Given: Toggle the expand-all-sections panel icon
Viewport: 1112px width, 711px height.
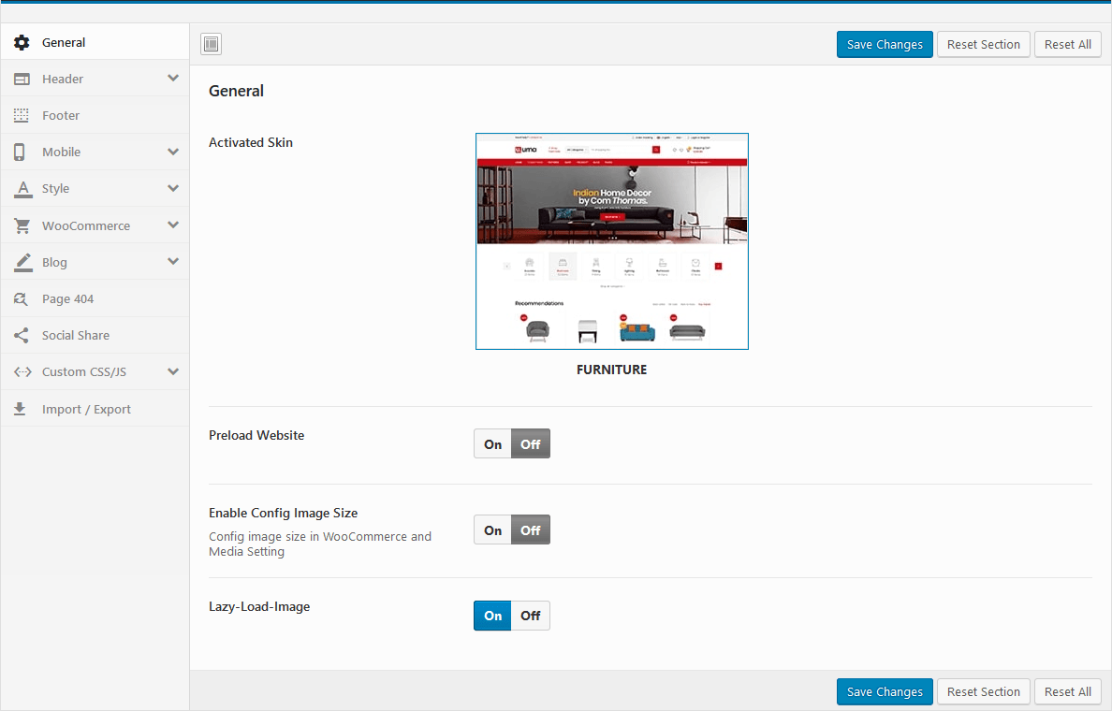Looking at the screenshot, I should pos(211,44).
